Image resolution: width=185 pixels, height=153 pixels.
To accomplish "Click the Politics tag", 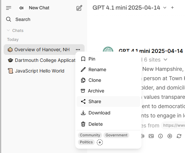I will (x=86, y=142).
